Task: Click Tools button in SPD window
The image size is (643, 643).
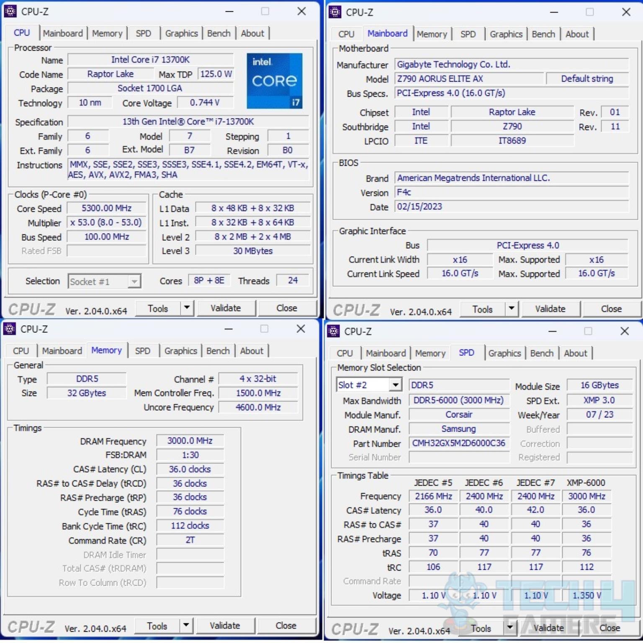Action: (x=481, y=628)
